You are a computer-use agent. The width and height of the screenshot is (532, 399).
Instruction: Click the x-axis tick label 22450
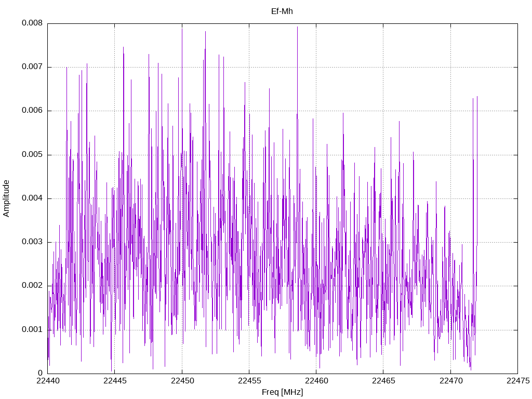point(182,381)
